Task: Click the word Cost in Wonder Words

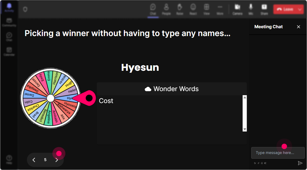Action: [x=106, y=101]
